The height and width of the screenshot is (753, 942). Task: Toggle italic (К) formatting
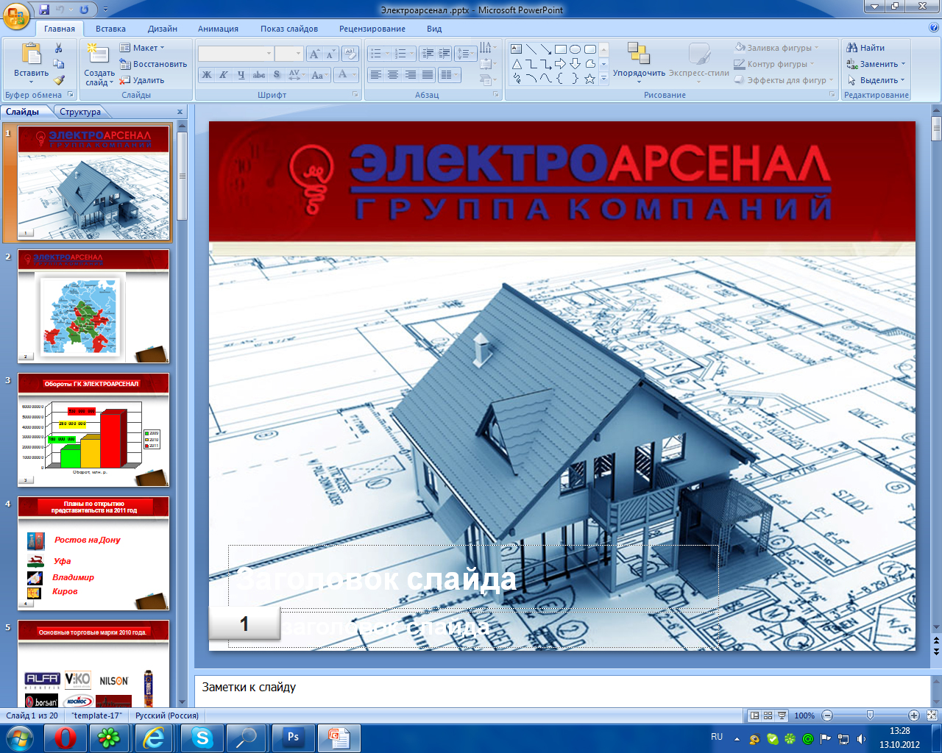(224, 74)
